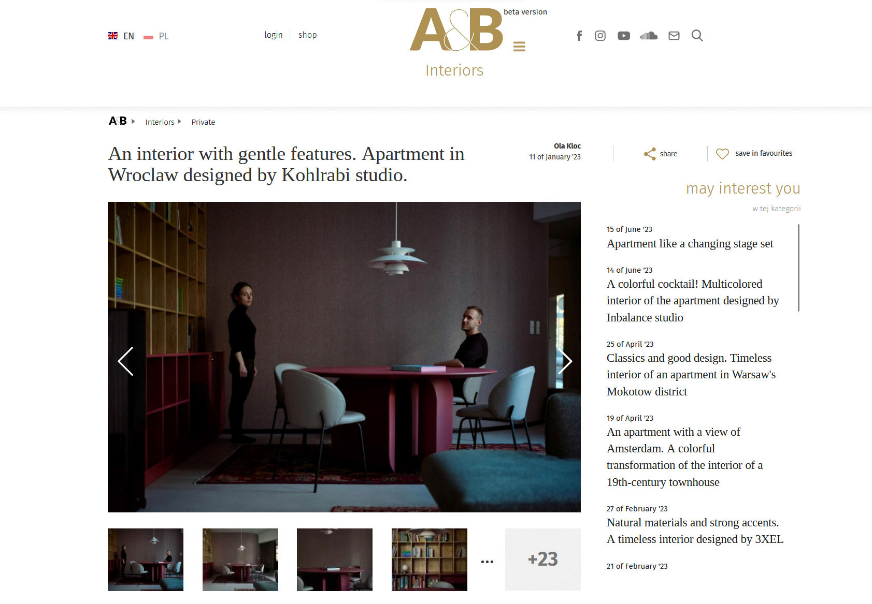
Task: Open the Instagram icon link
Action: tap(600, 36)
